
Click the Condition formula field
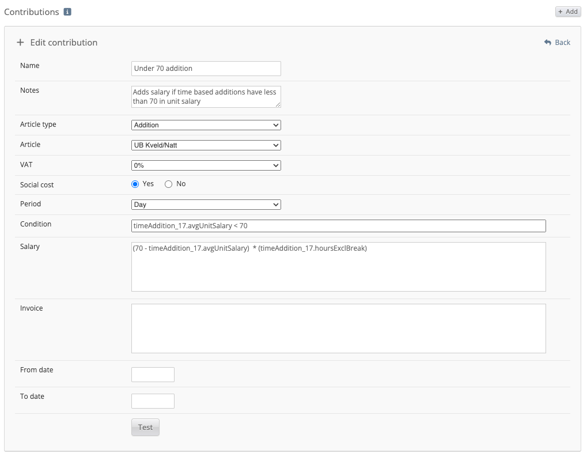338,226
